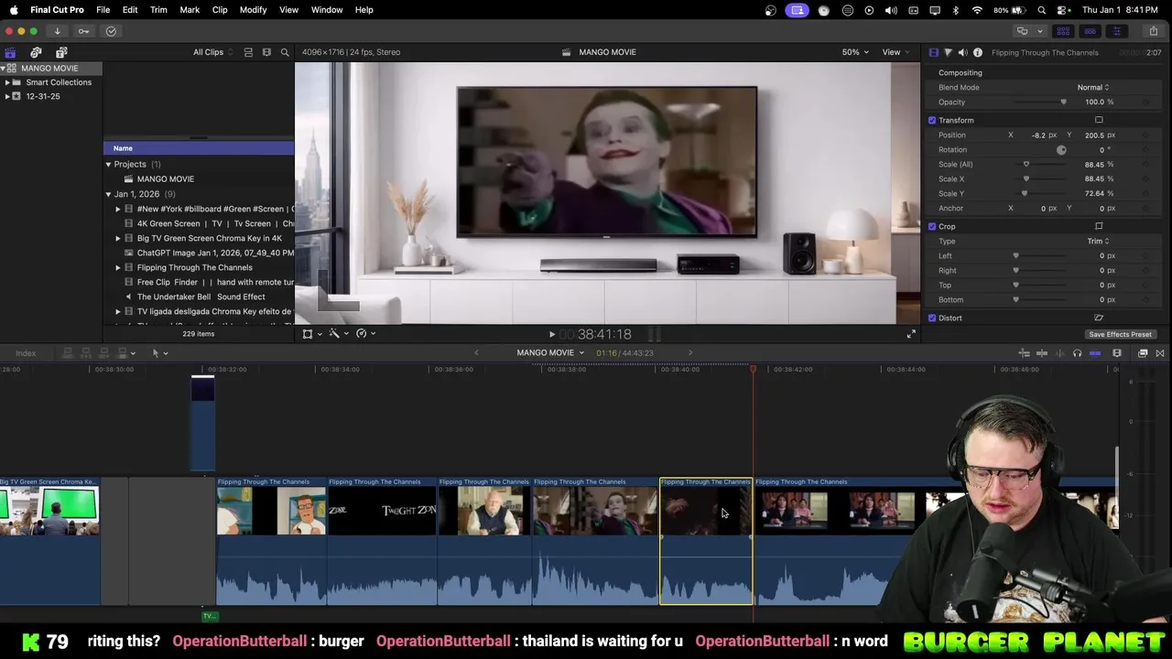This screenshot has height=659, width=1172.
Task: Open the 50% viewer zoom dropdown
Action: coord(855,52)
